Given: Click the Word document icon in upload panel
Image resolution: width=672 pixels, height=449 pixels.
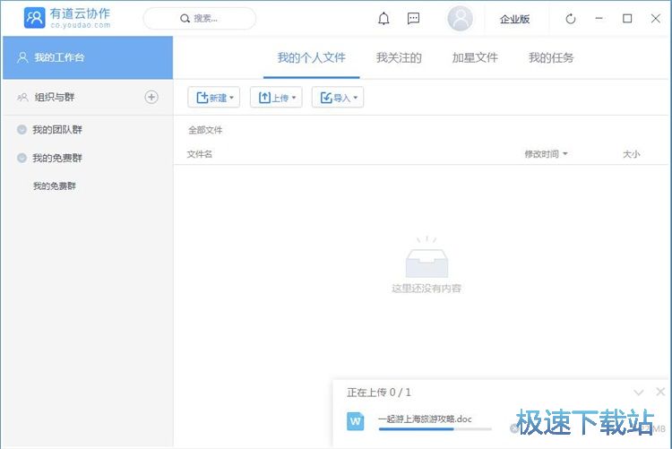Looking at the screenshot, I should (356, 420).
